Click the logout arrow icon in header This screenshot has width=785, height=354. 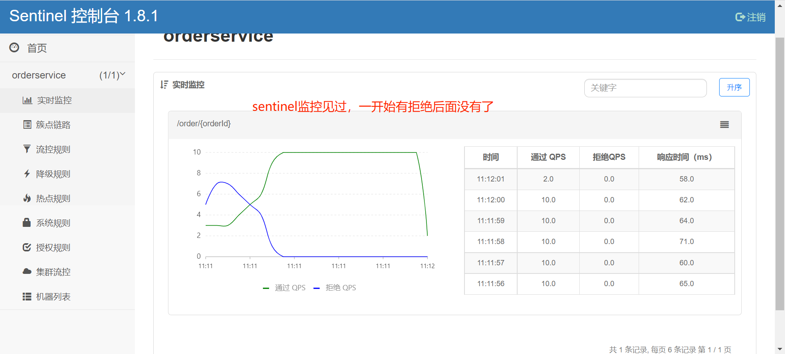pyautogui.click(x=740, y=17)
